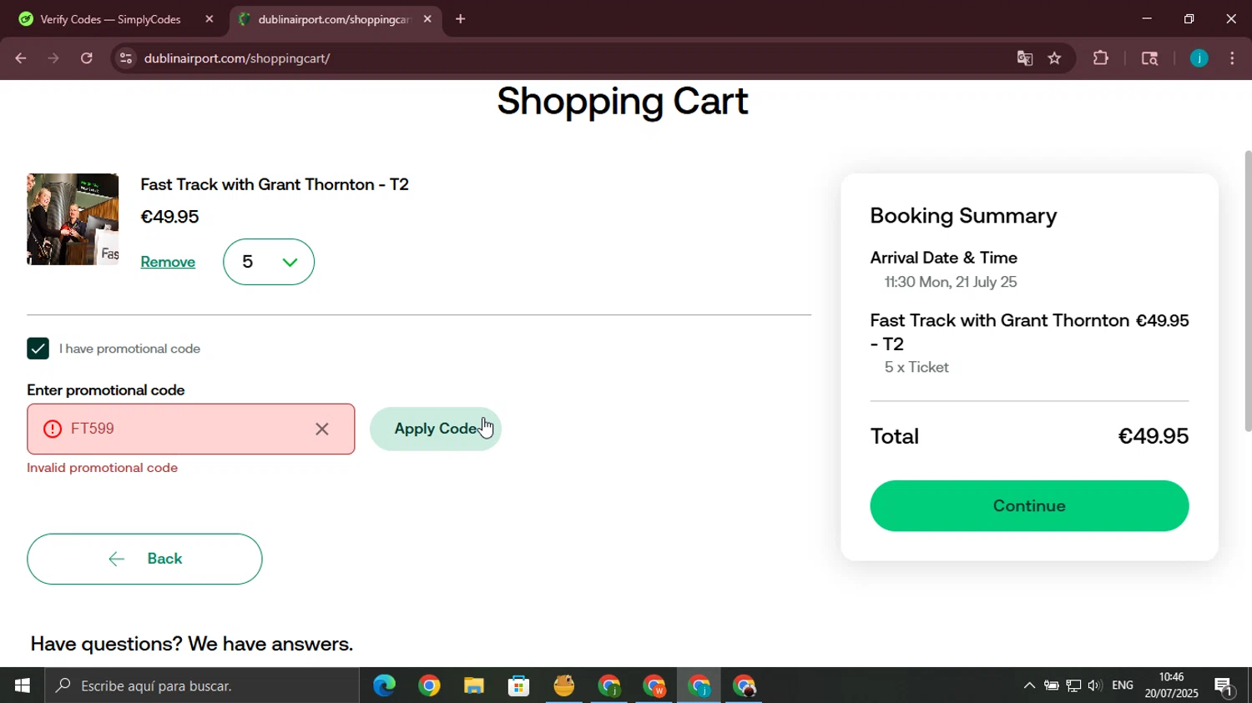Bookmark this page with the star icon
Screen dimensions: 1252x703
point(1055,58)
